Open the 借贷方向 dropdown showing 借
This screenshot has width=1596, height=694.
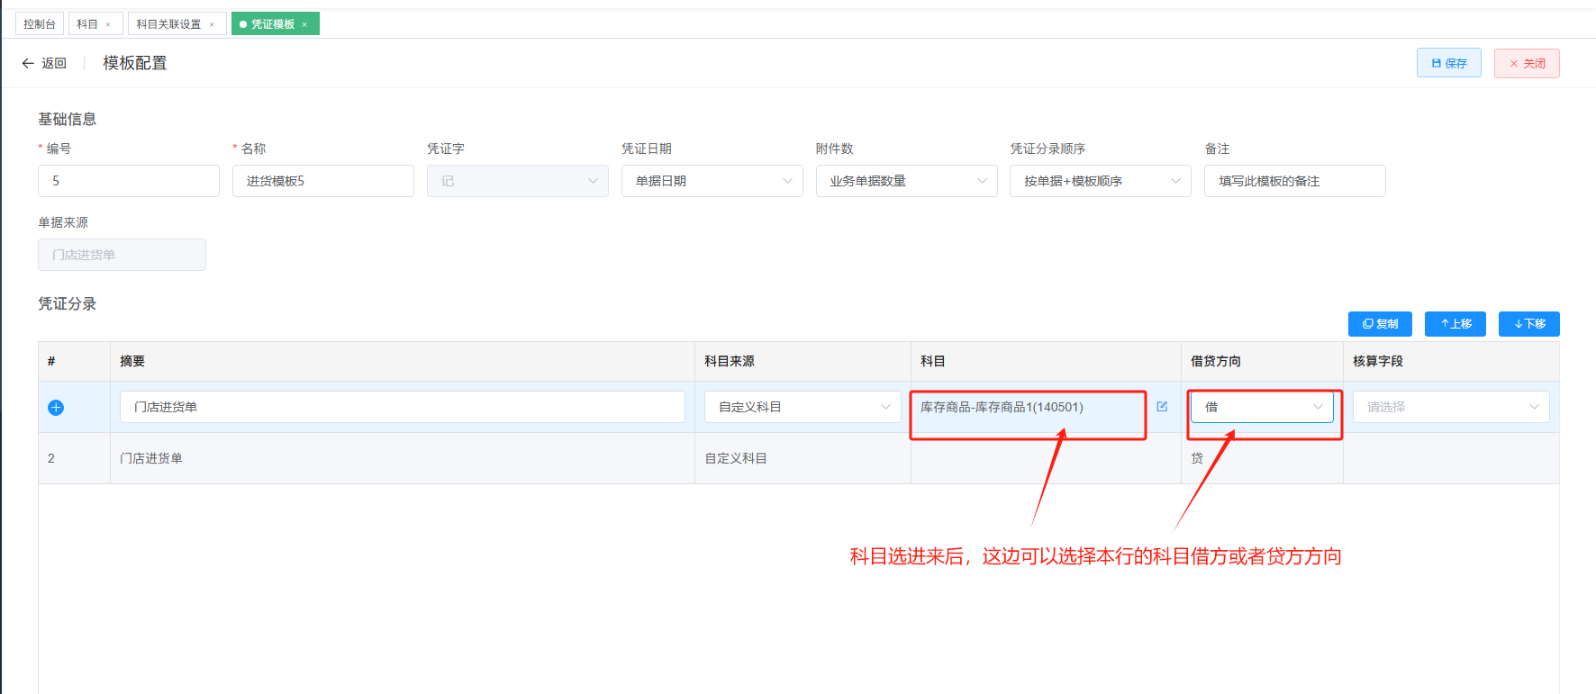point(1262,407)
